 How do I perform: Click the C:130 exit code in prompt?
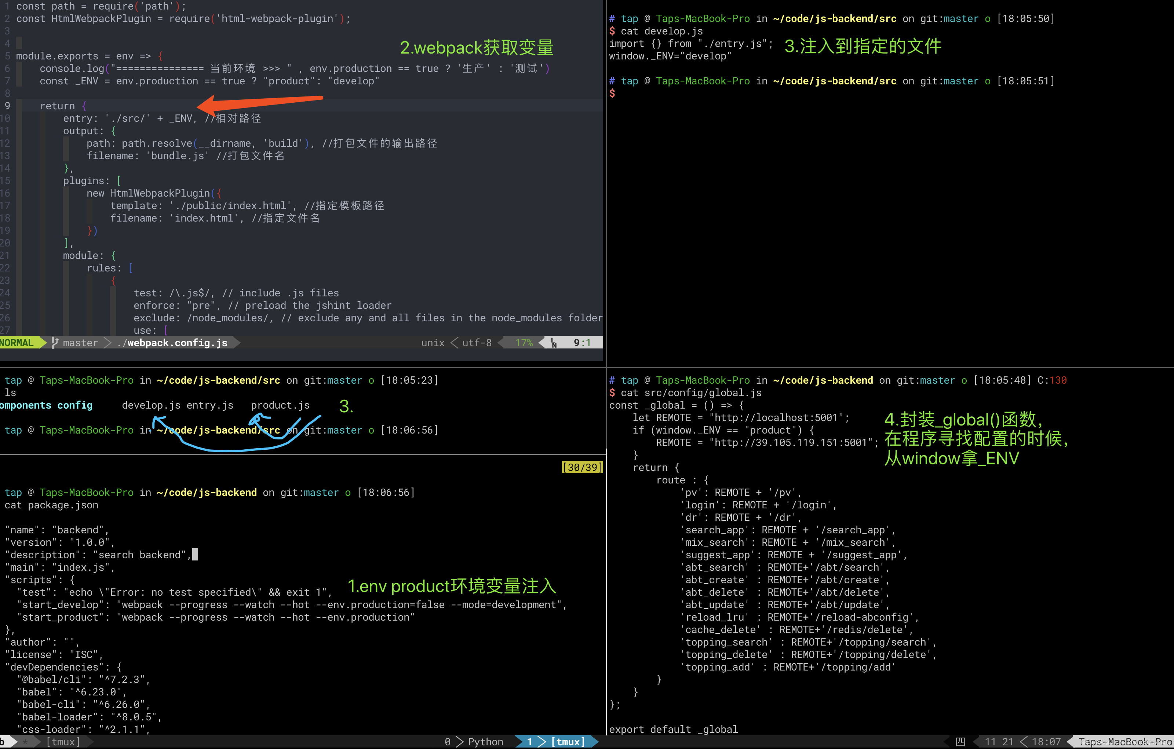pyautogui.click(x=1052, y=380)
